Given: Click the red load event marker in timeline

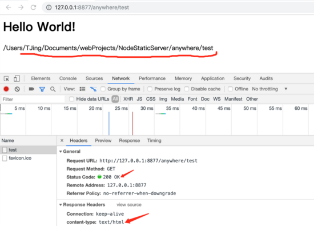Looking at the screenshot, I should (x=132, y=124).
